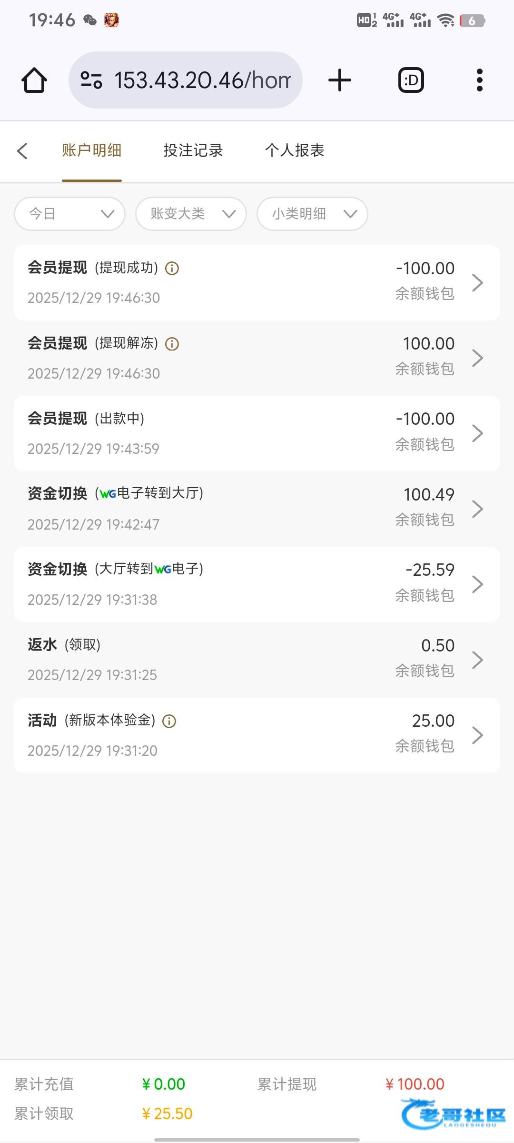Open the 大厅转到WG电子 -25.59 record

[x=257, y=584]
